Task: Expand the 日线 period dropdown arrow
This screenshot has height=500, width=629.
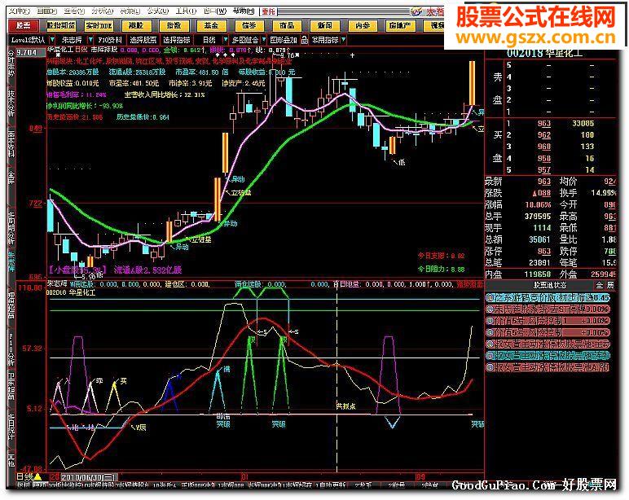Action: click(x=225, y=40)
